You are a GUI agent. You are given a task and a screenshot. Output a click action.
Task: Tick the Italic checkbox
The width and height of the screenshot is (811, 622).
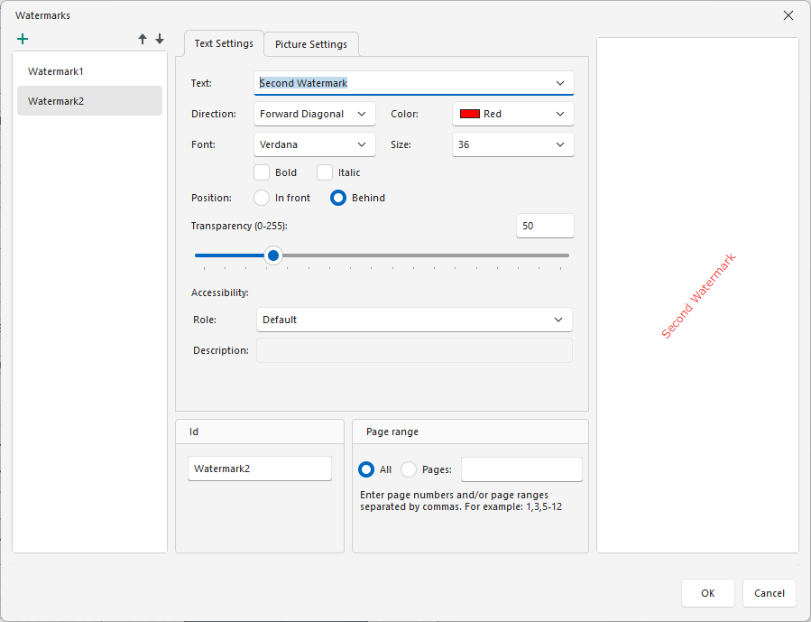tap(326, 172)
